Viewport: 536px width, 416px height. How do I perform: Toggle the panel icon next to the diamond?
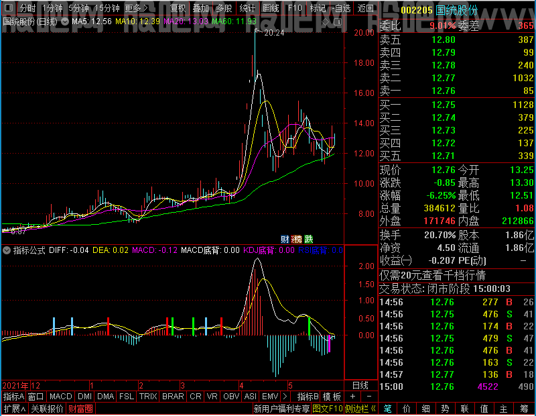click(x=338, y=22)
